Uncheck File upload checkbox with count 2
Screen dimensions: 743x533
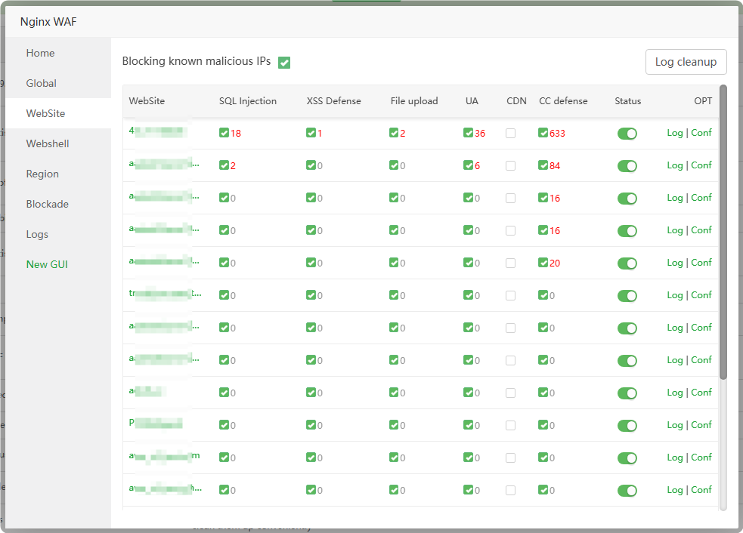point(394,133)
